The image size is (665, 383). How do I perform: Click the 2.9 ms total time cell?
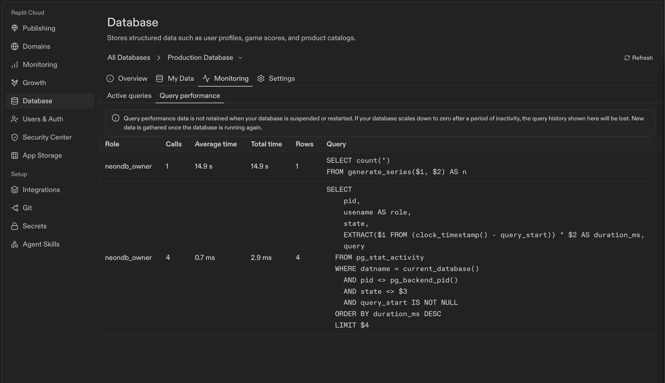(x=261, y=257)
